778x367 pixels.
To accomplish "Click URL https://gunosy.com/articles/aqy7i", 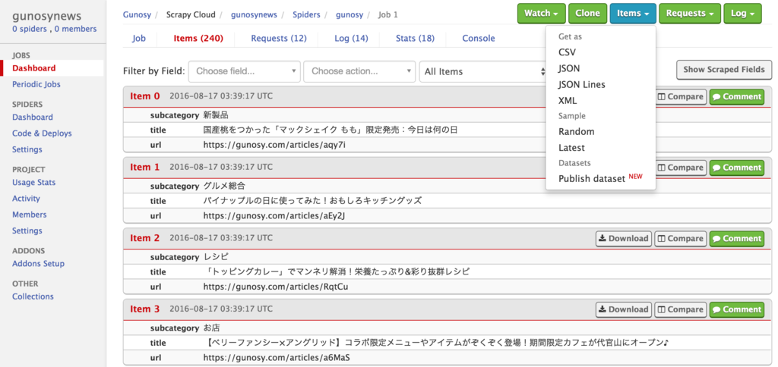I will 274,145.
